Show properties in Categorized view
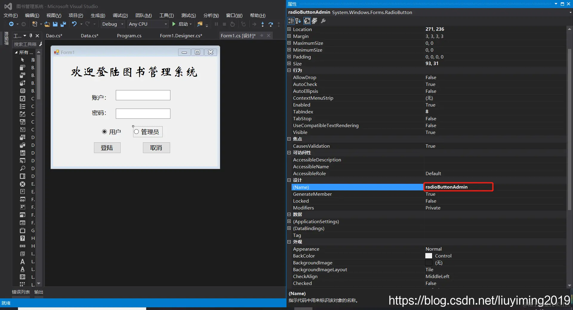Screen dimensions: 573x310 (x=291, y=21)
